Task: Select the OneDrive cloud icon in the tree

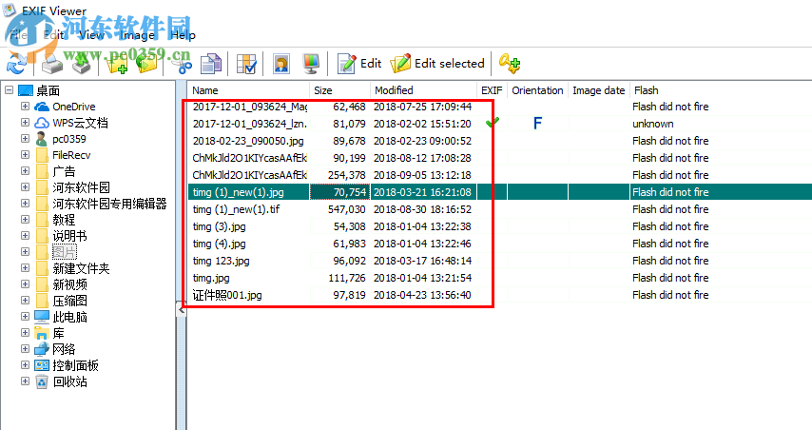Action: coord(42,107)
